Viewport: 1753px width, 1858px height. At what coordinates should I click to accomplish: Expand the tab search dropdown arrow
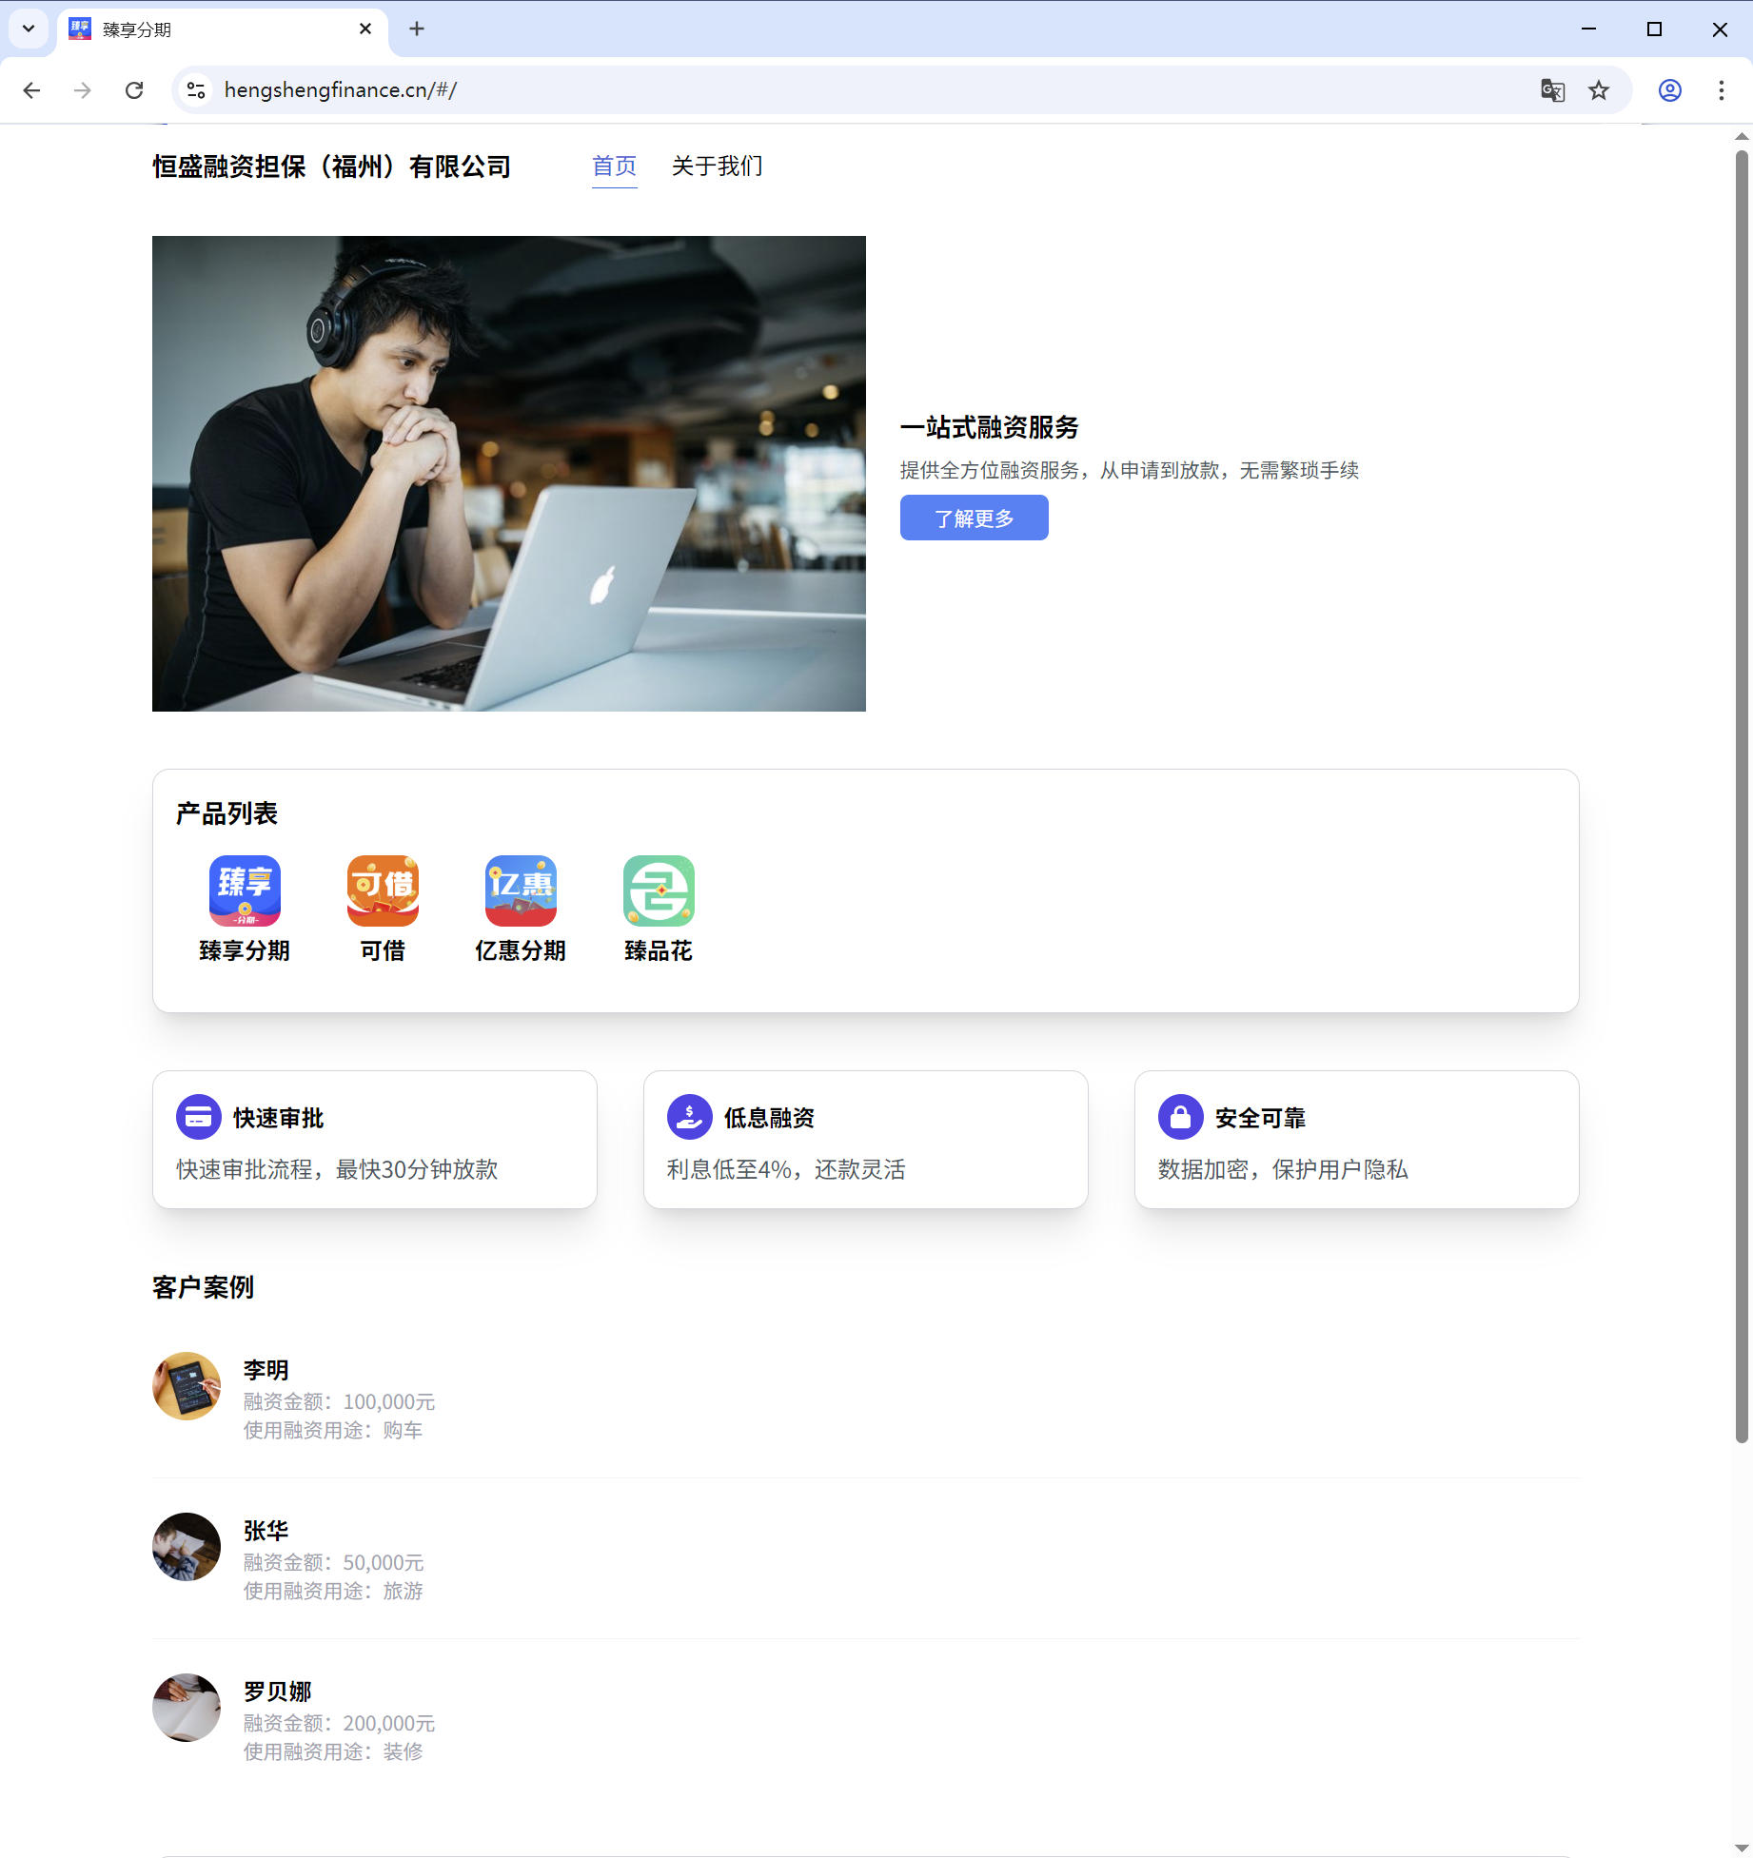pos(29,29)
